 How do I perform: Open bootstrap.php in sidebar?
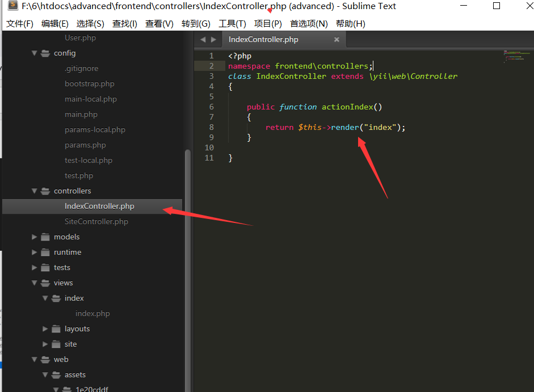pyautogui.click(x=90, y=84)
